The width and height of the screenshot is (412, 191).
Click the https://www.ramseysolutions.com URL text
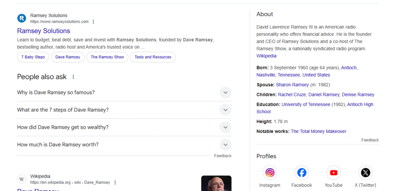[60, 22]
